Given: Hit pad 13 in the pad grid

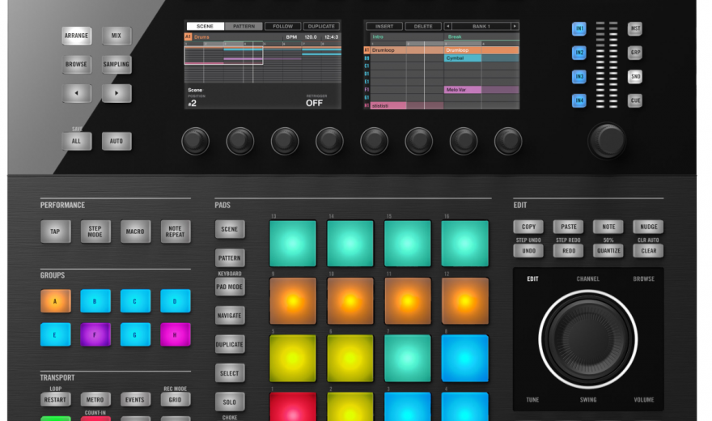Looking at the screenshot, I should click(x=292, y=244).
